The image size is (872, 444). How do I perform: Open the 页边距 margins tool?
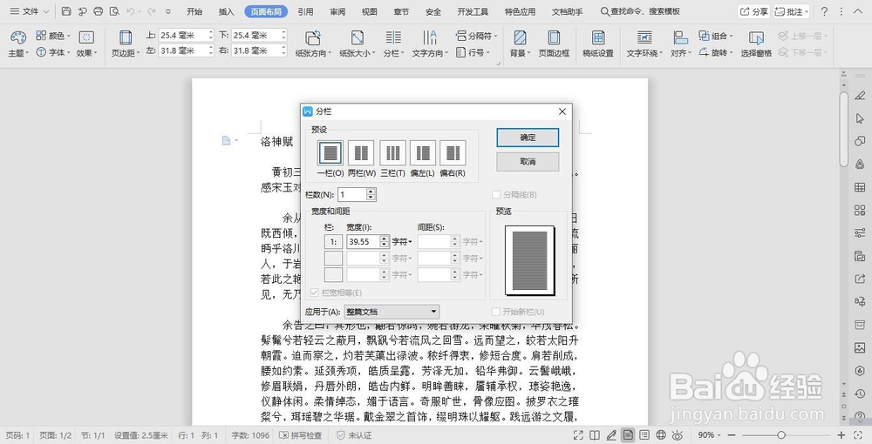pos(126,44)
